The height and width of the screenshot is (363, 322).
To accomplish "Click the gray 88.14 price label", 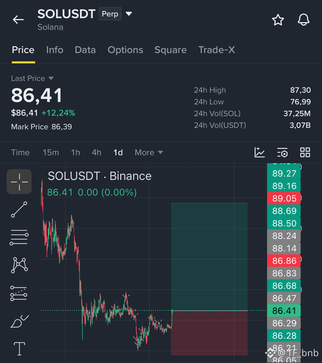I will 284,248.
